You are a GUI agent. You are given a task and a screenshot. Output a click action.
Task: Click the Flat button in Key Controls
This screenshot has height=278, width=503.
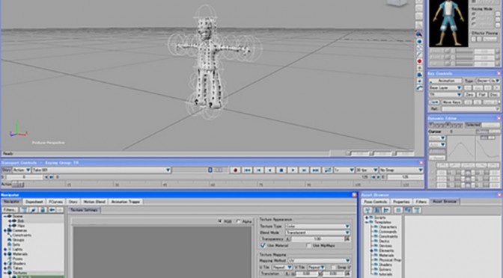(481, 95)
